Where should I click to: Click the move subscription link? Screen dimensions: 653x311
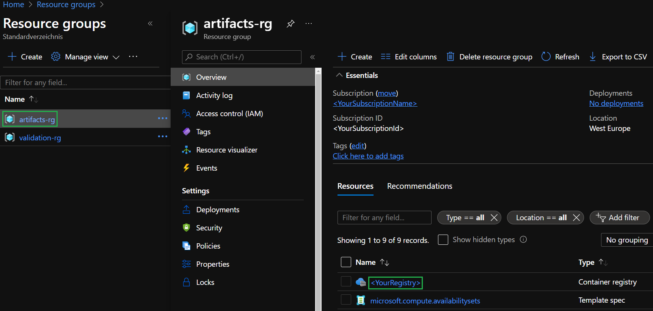387,93
